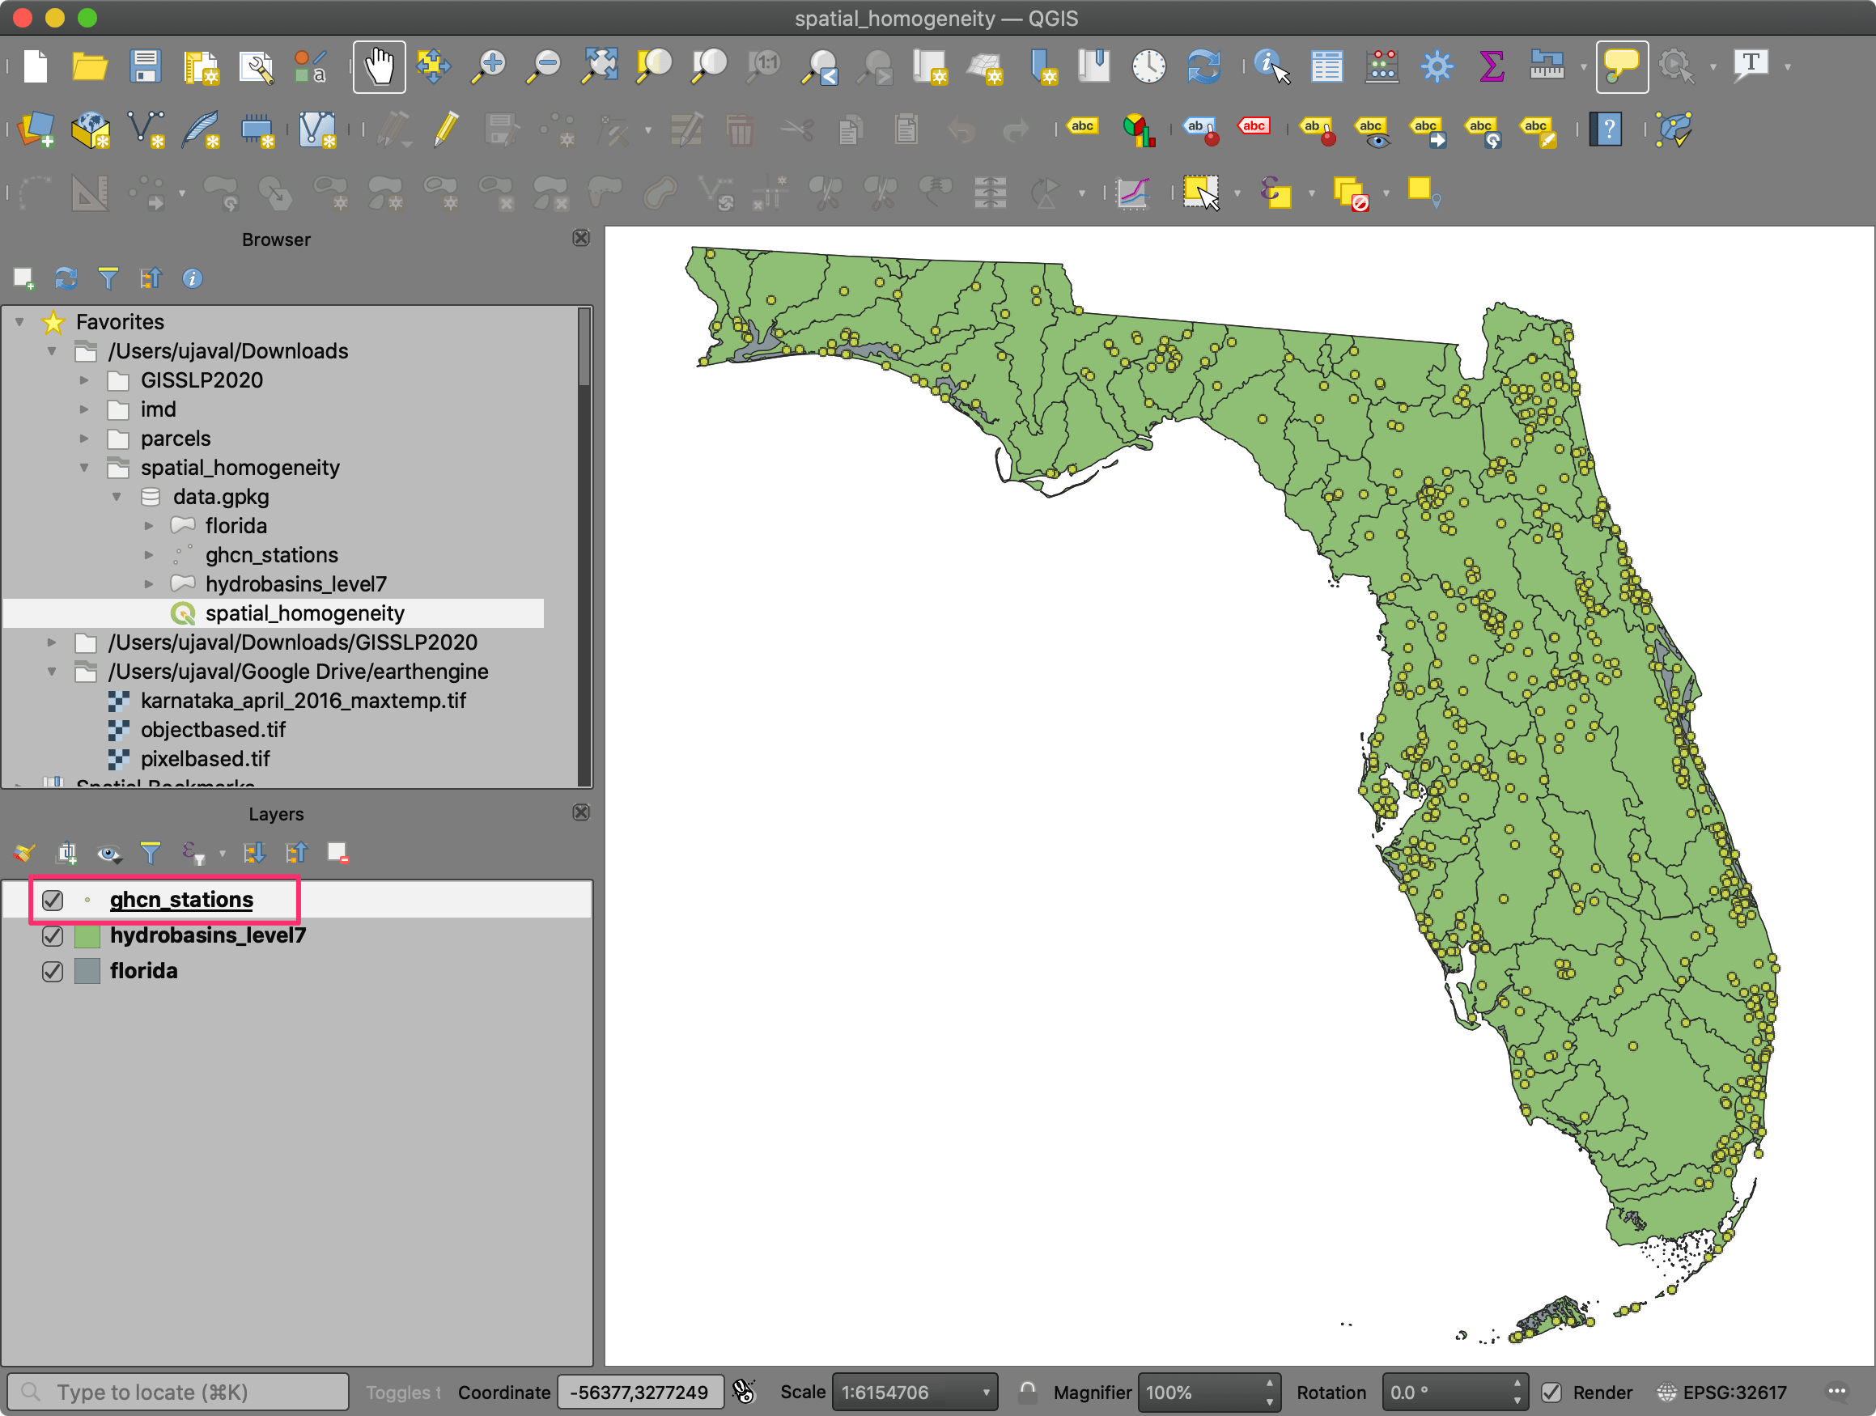
Task: Click Select Features by area tool
Action: [1200, 193]
